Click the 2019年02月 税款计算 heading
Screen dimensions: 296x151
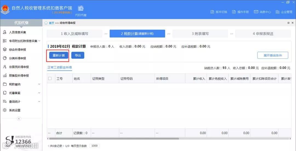68,46
